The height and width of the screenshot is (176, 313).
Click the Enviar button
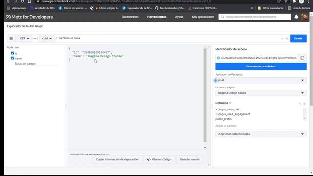coord(298,38)
